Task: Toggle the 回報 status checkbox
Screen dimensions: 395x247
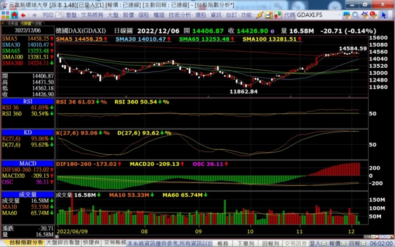Action: coord(363,244)
